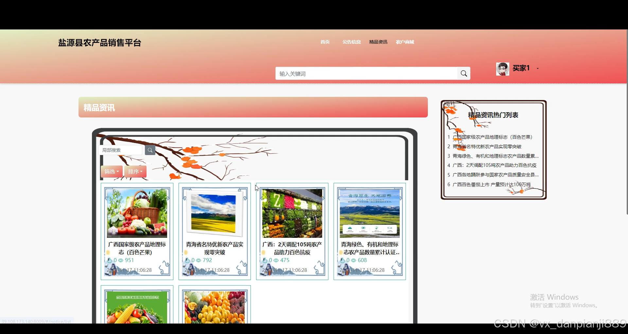This screenshot has width=628, height=334.
Task: Open 农户商城 navigation item
Action: 405,42
